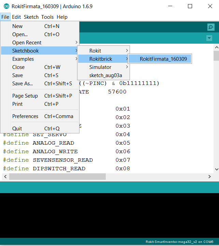Click the ANALOG_WRITE define line
Image resolution: width=219 pixels, height=246 pixels.
[67, 151]
